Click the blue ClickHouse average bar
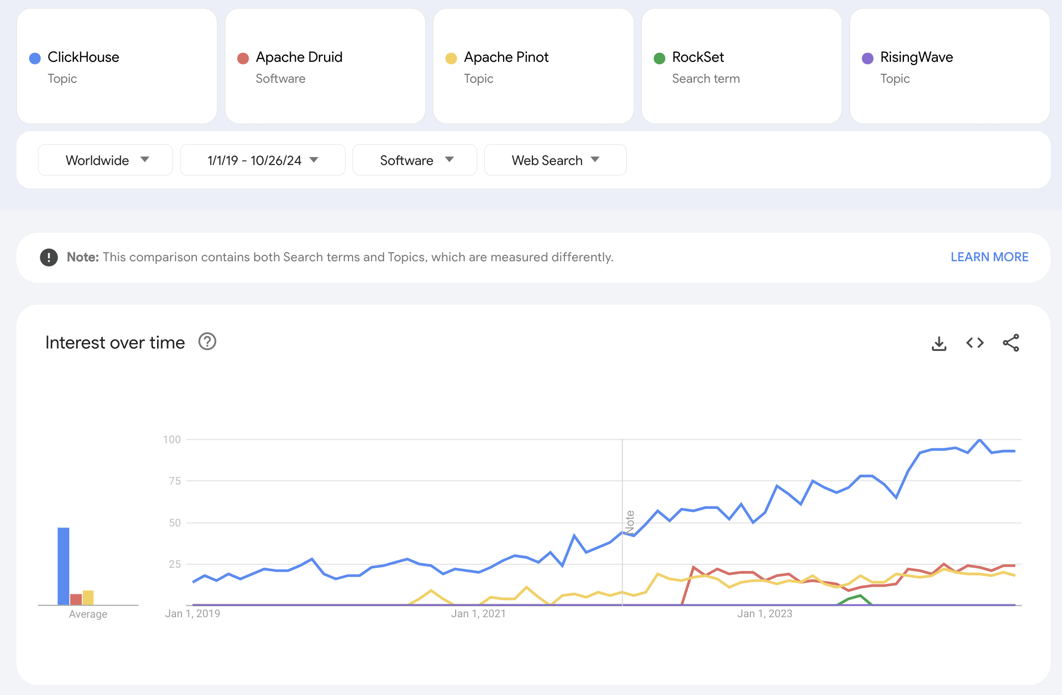The height and width of the screenshot is (695, 1062). (x=63, y=566)
